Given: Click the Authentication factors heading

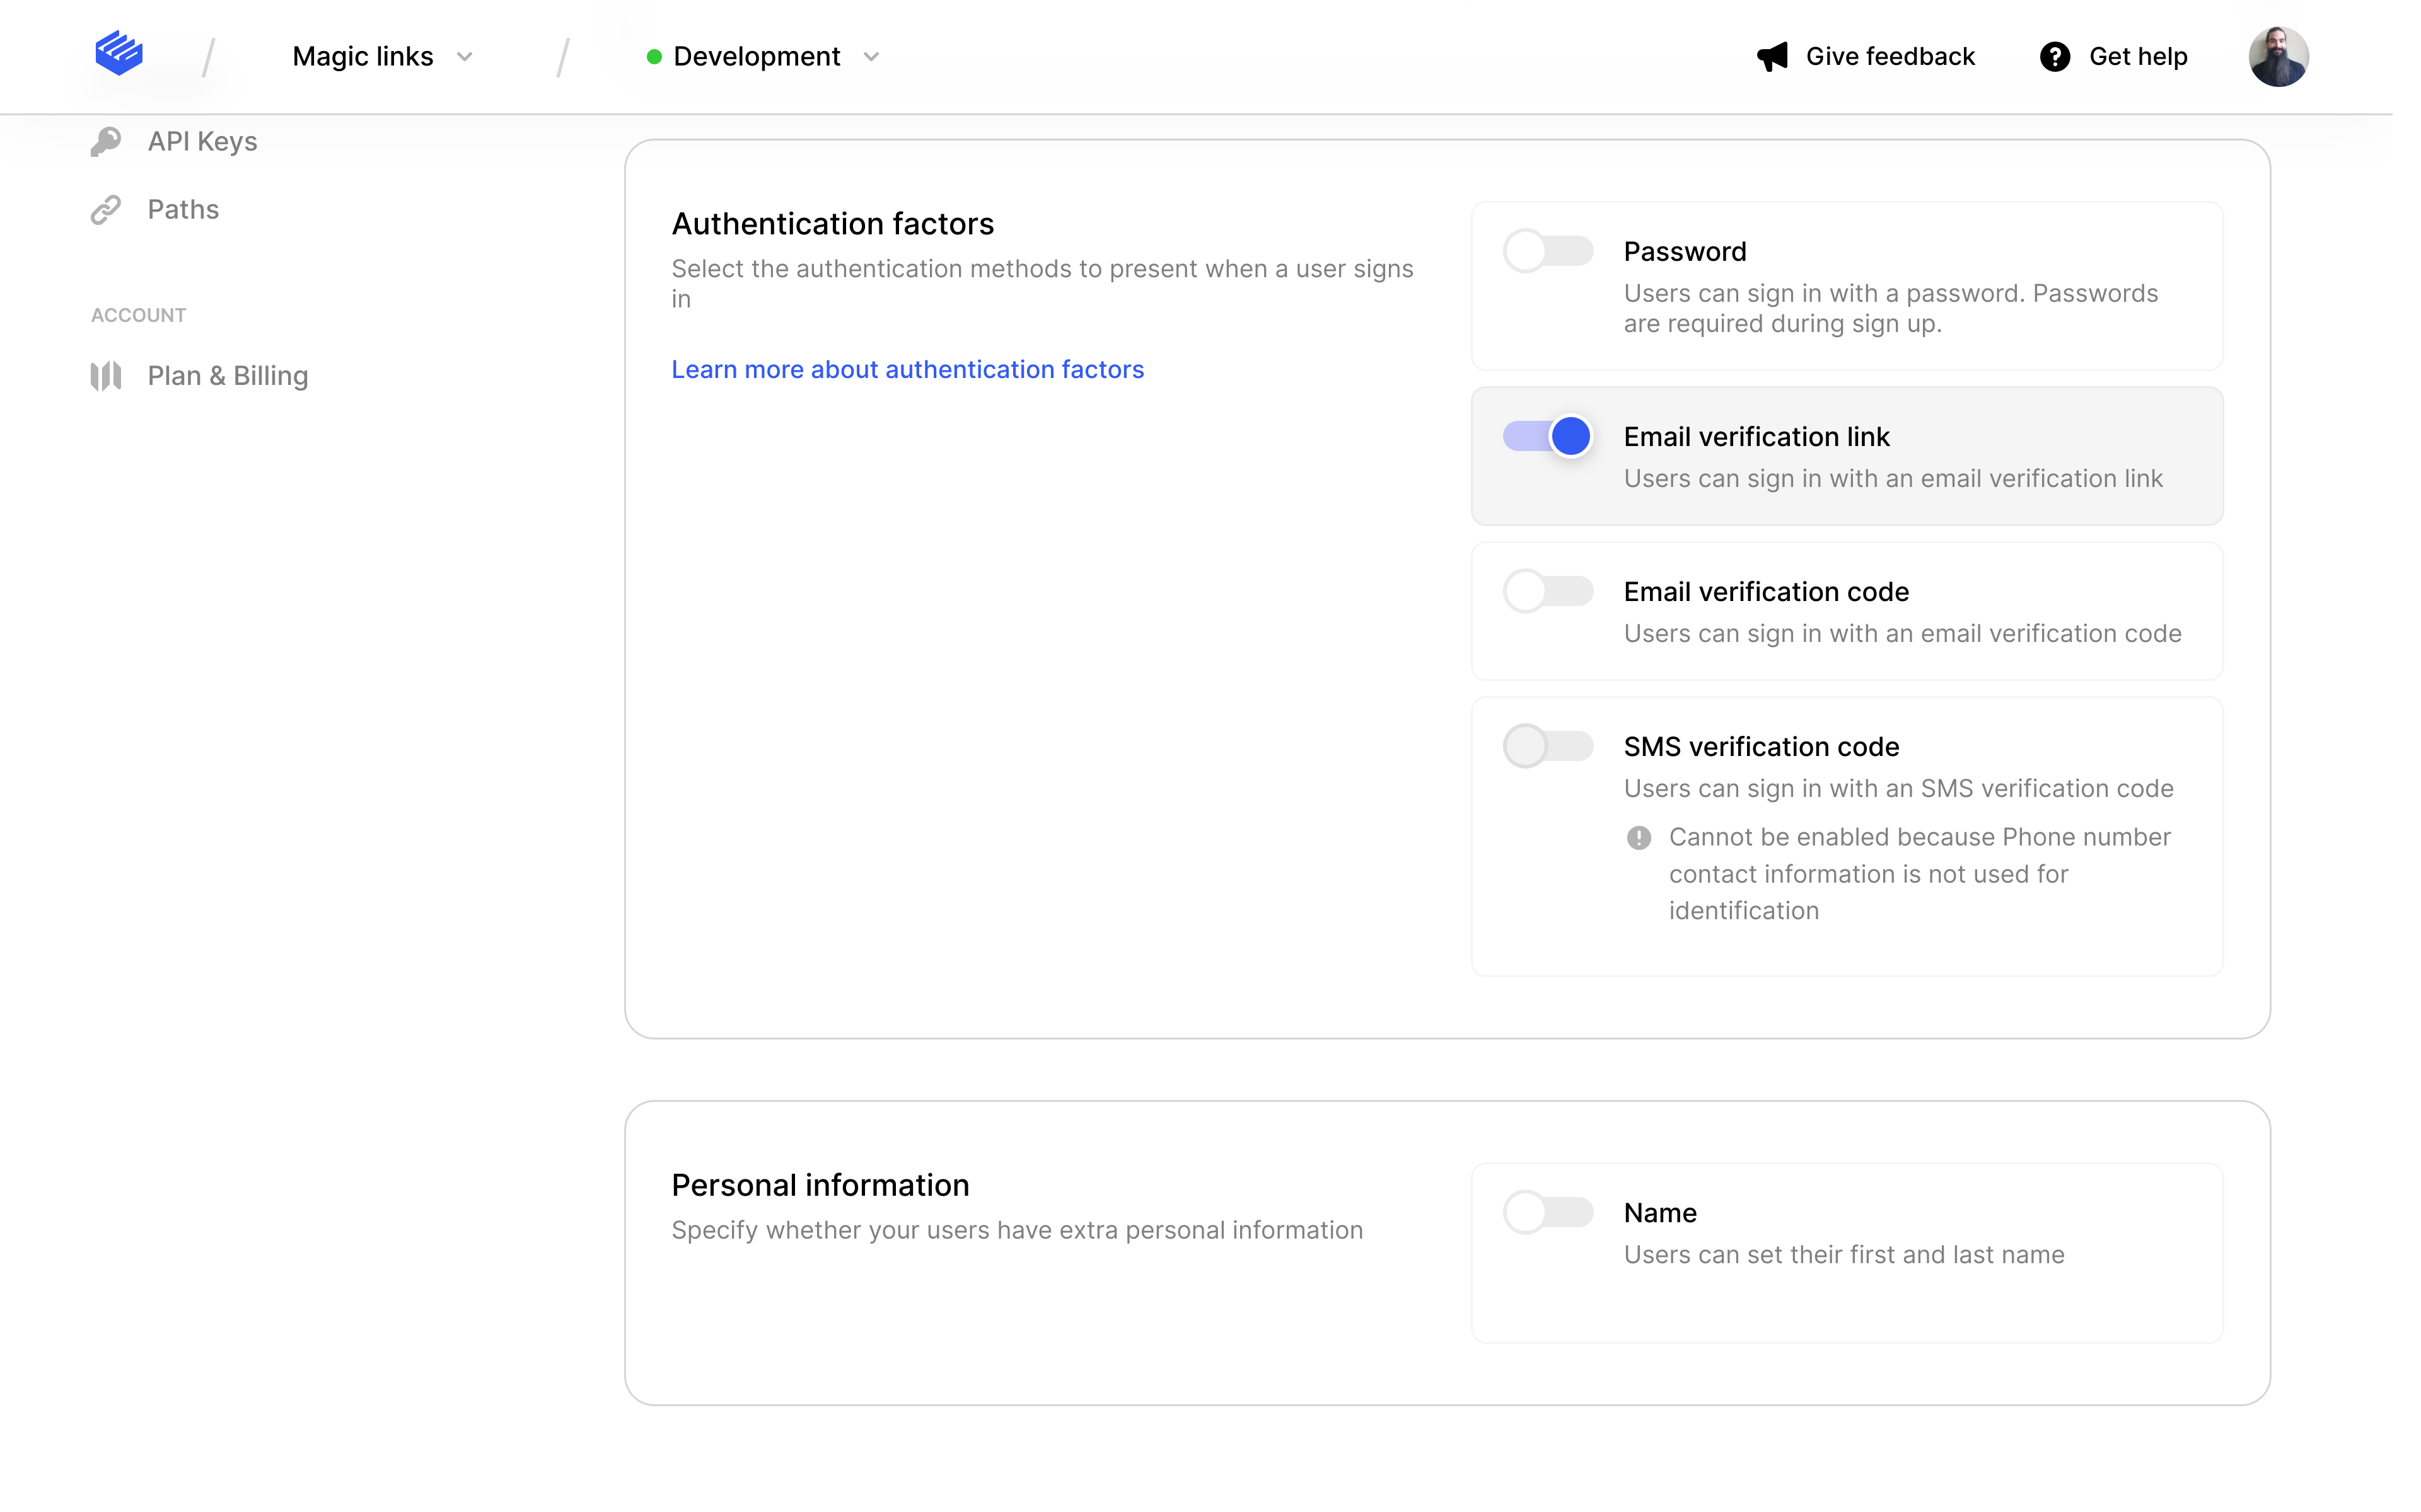Looking at the screenshot, I should click(x=832, y=224).
